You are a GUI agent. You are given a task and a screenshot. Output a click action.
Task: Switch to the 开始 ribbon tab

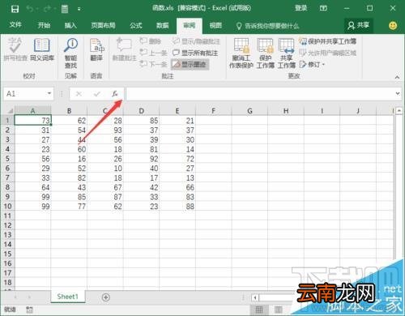(44, 25)
